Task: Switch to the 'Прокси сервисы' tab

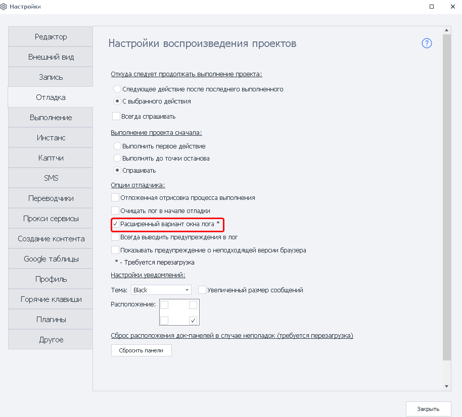Action: pyautogui.click(x=51, y=219)
